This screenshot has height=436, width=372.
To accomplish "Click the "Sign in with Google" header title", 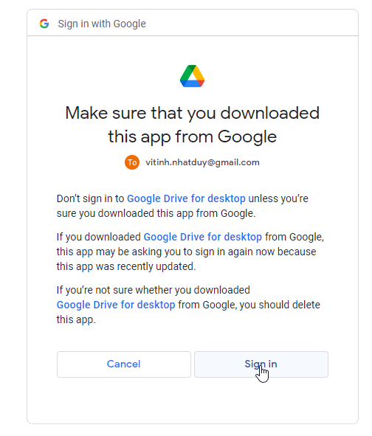I will pyautogui.click(x=102, y=24).
